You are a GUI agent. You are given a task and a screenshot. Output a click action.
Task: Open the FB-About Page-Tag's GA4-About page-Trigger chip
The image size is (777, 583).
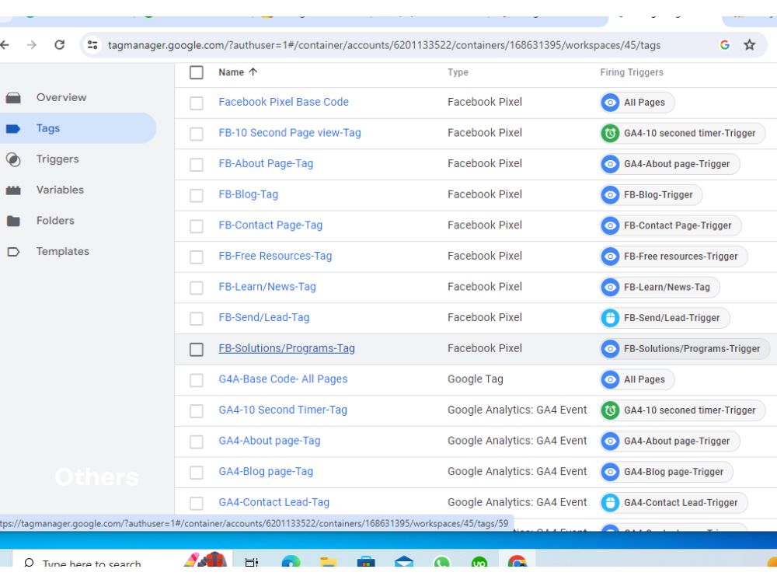point(670,164)
